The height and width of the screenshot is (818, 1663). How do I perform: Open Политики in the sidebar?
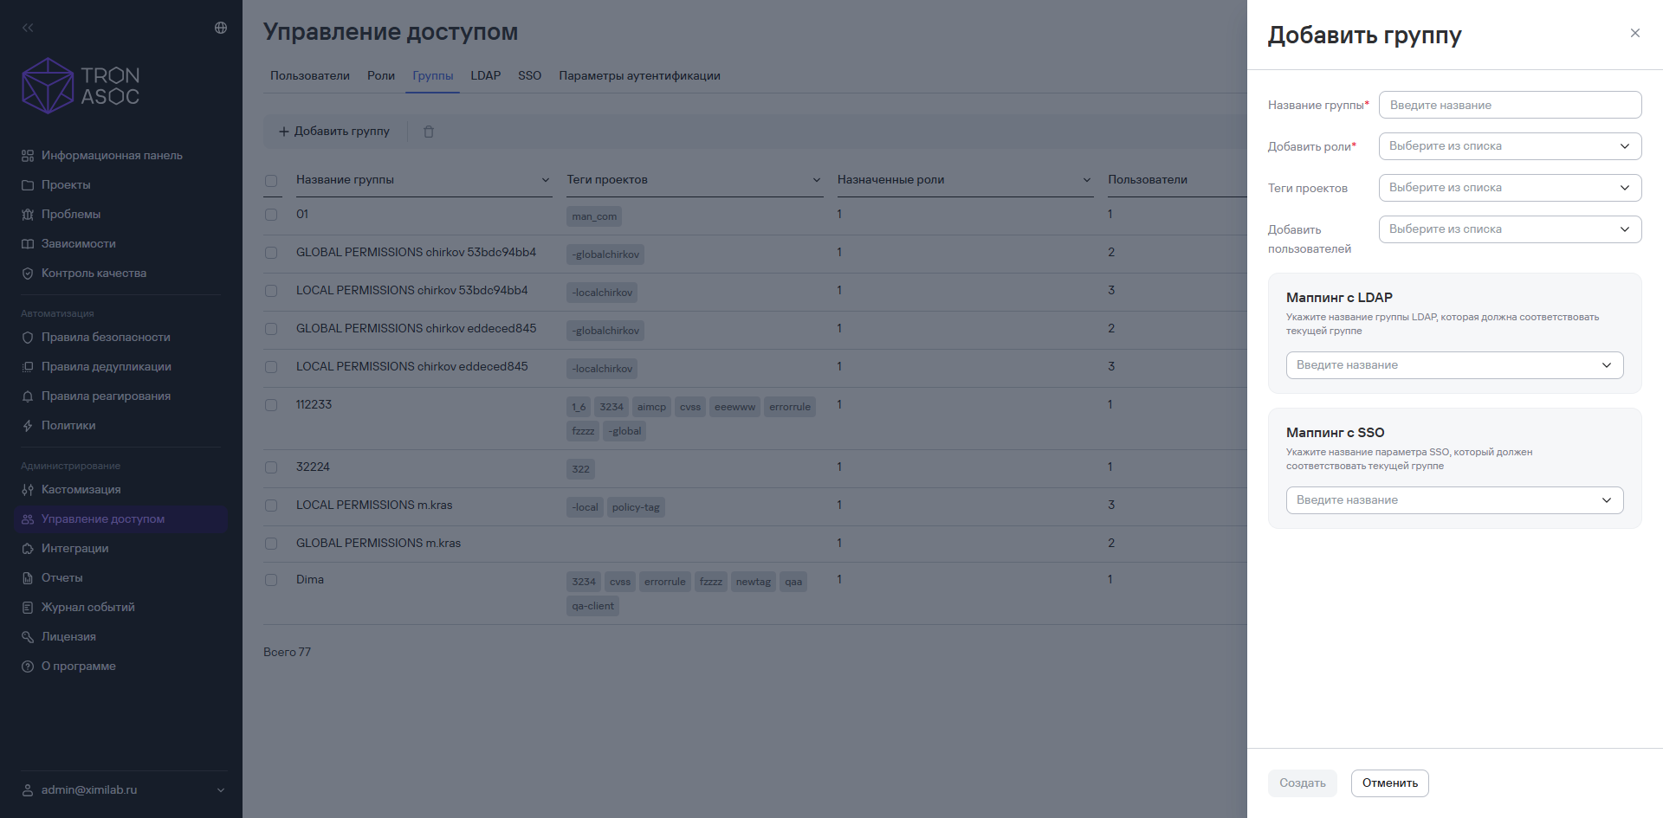68,426
